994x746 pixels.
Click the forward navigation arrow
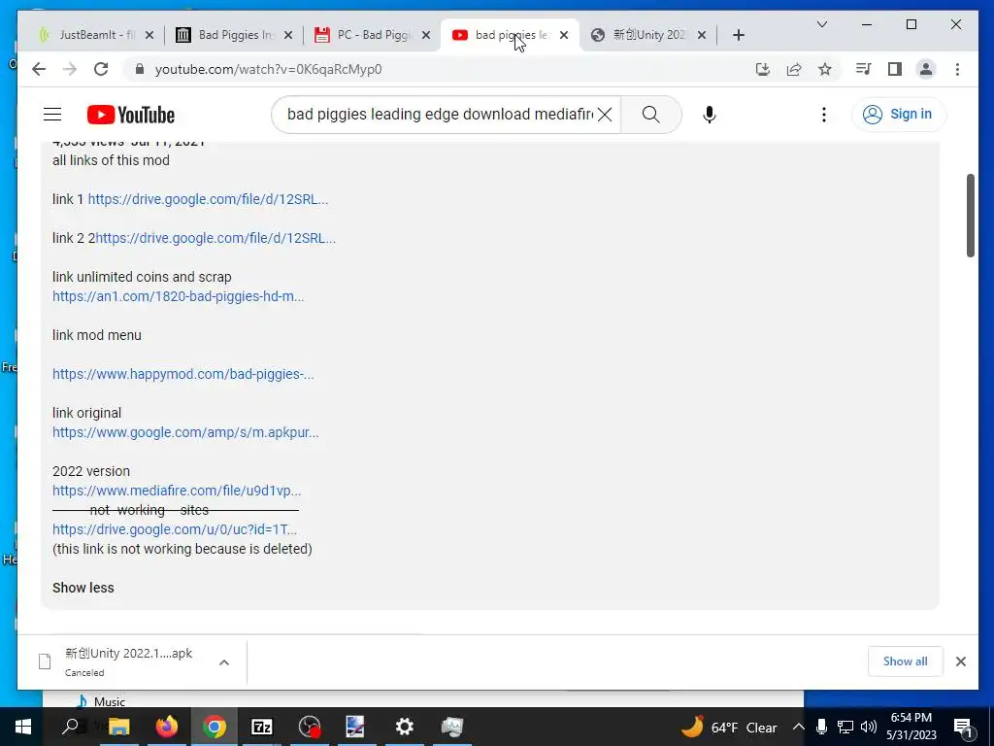coord(70,69)
